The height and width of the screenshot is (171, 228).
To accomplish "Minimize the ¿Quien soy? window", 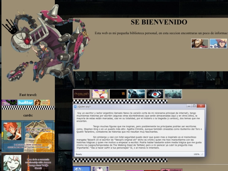I will click(189, 106).
